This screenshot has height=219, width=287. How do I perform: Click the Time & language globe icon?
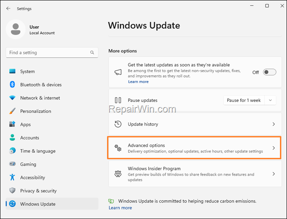point(12,151)
